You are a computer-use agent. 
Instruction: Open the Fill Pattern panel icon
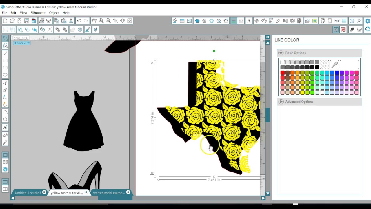pos(189,21)
